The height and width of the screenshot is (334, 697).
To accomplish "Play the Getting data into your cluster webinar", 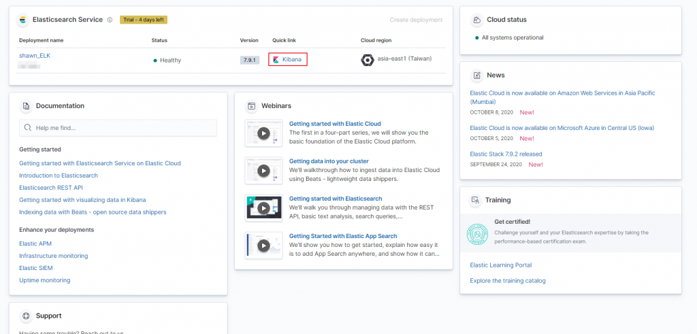I will point(263,171).
